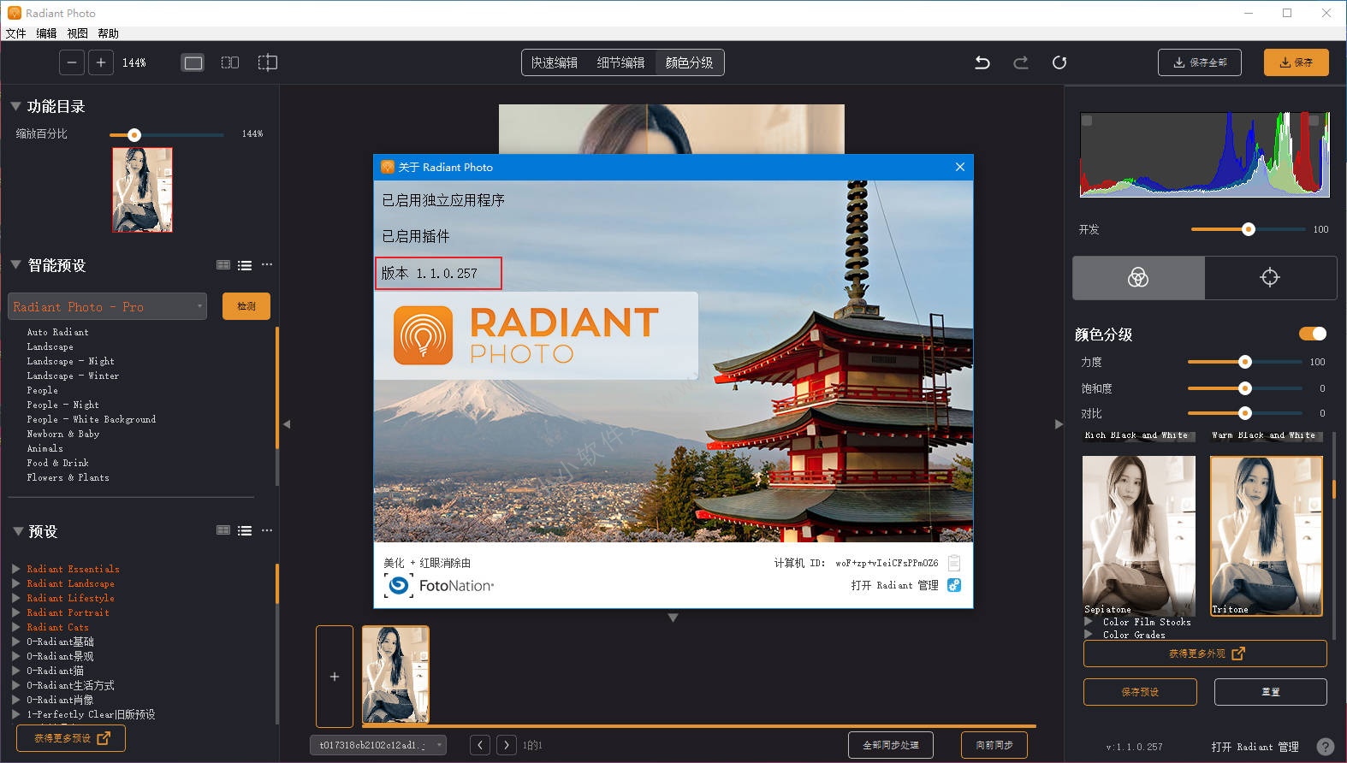1347x763 pixels.
Task: Switch smart presets to list view
Action: [x=245, y=265]
